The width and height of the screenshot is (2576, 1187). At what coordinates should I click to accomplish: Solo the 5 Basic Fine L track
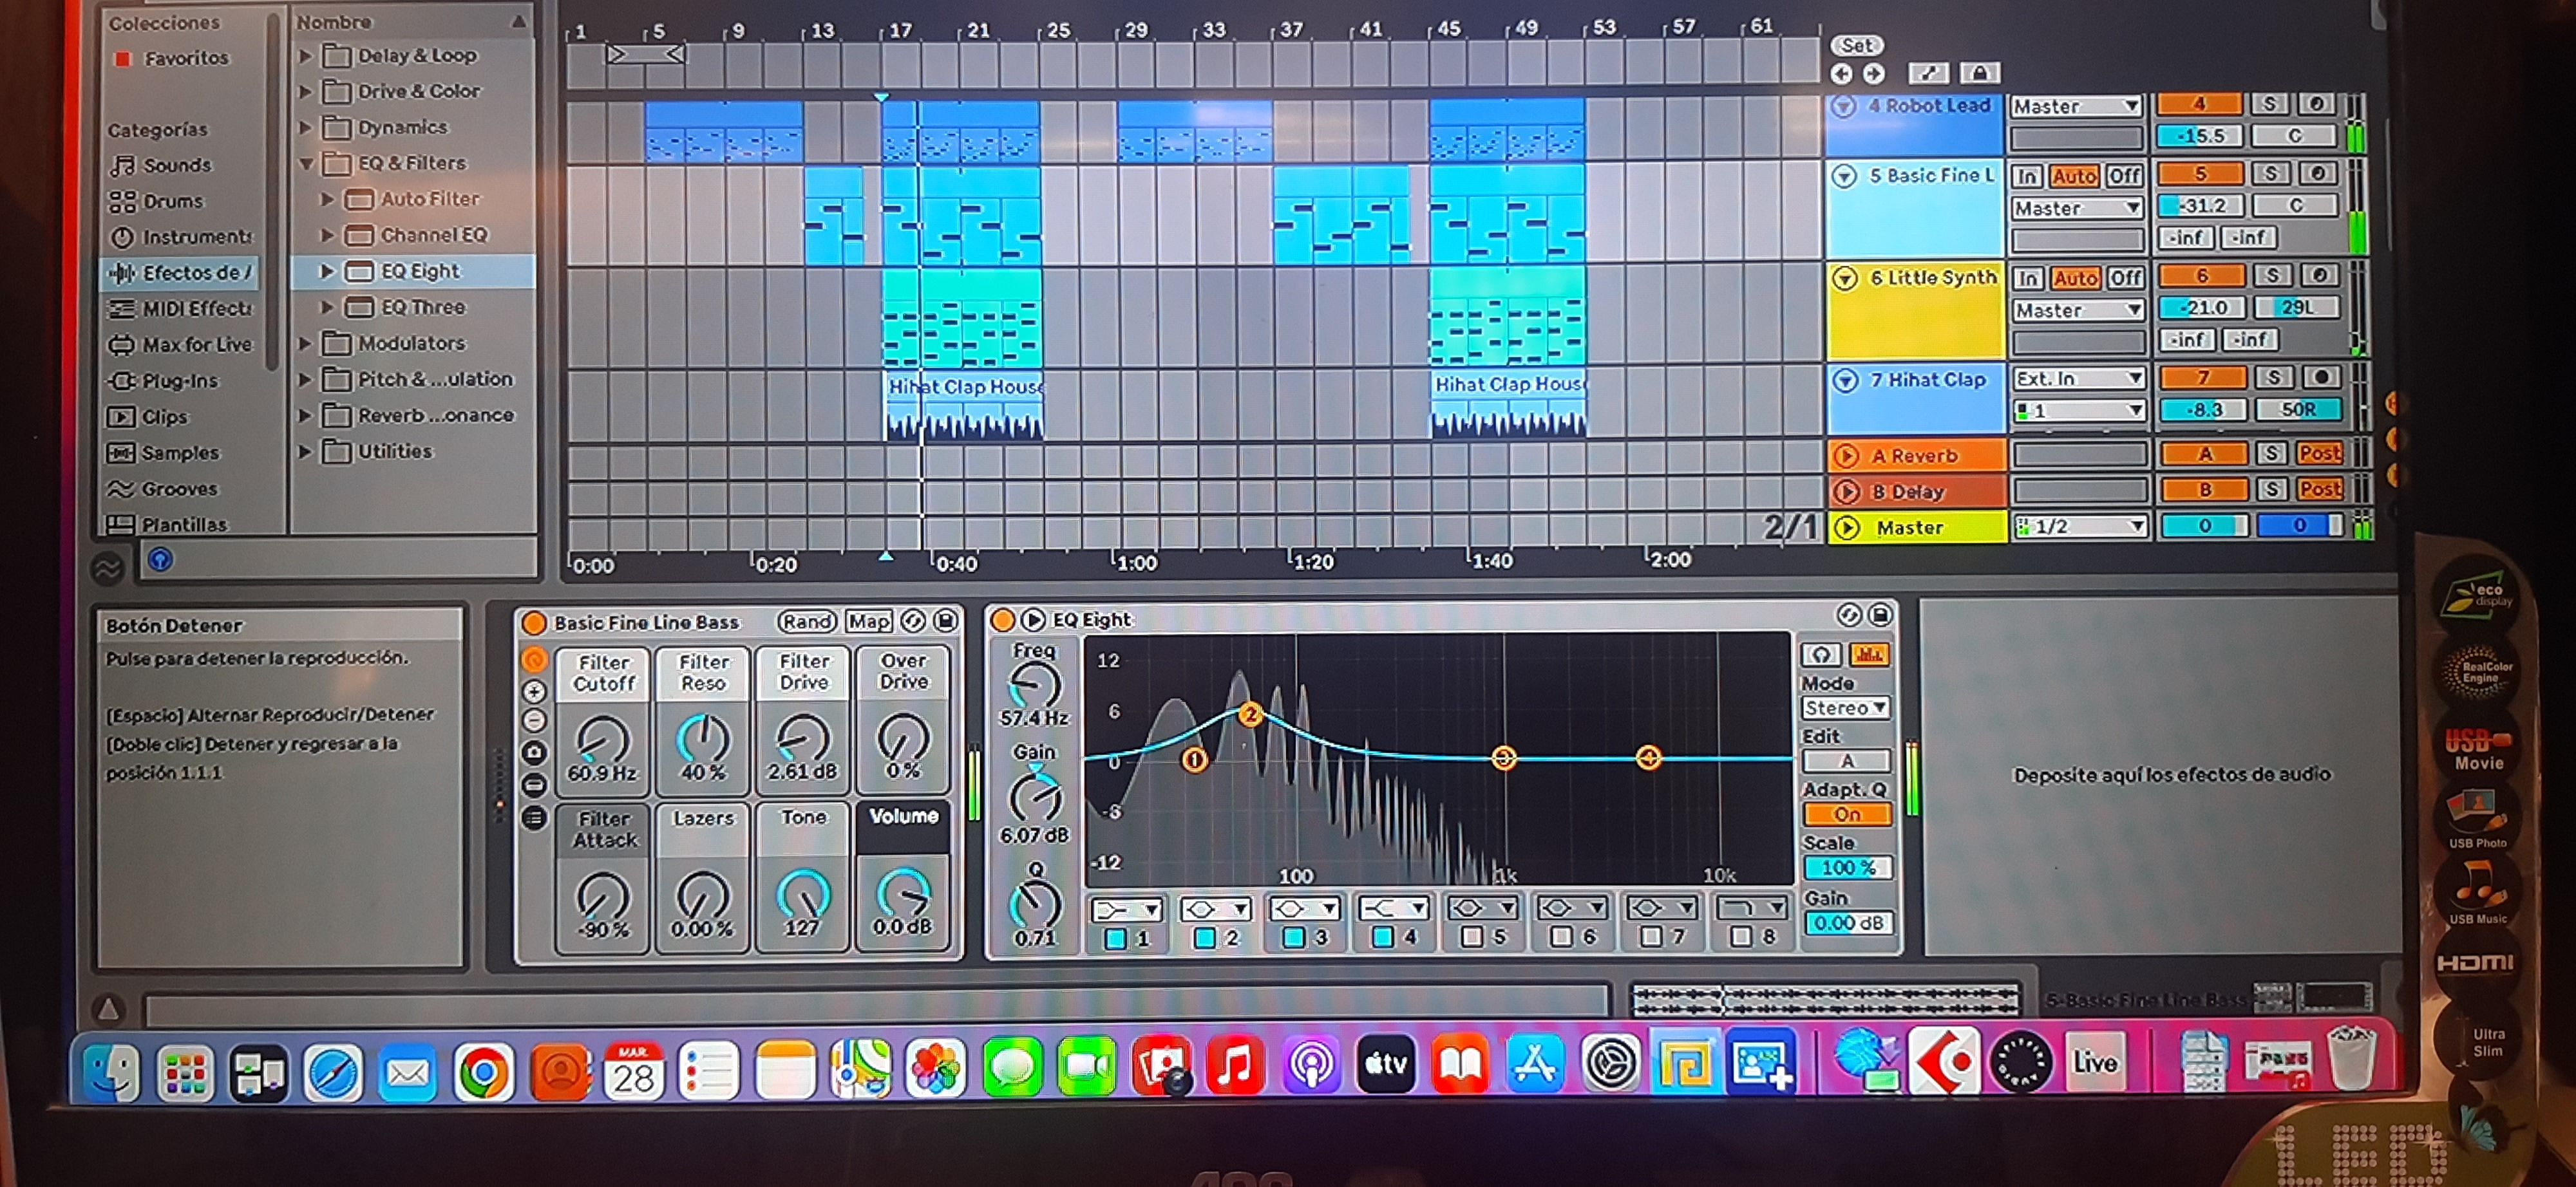coord(2270,174)
